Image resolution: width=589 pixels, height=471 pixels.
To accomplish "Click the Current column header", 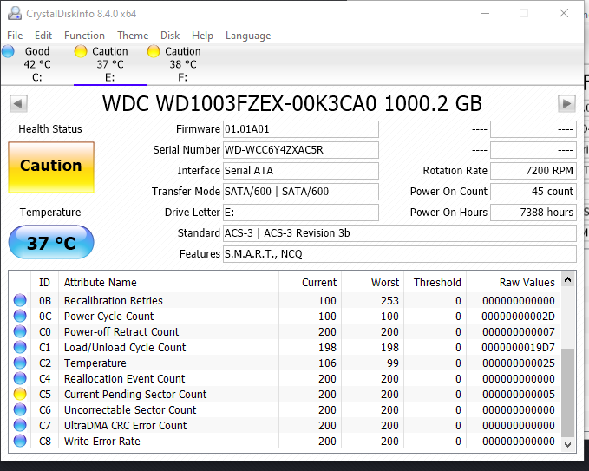I will (311, 283).
